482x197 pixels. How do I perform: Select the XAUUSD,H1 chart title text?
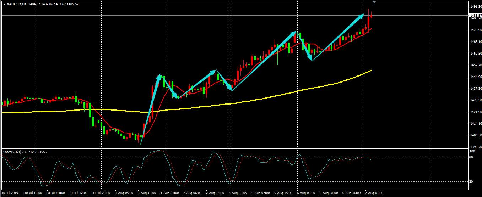tap(16, 4)
